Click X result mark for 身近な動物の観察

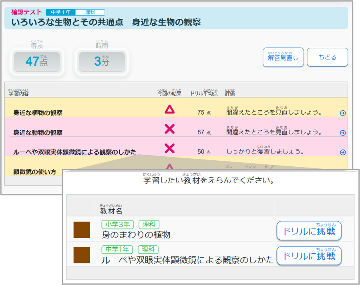pos(170,129)
